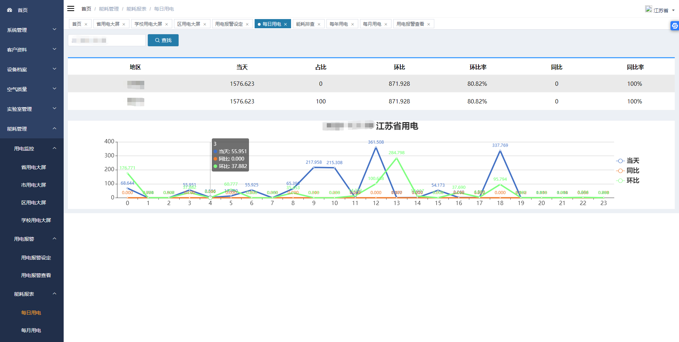Open 每月用电 in the sidebar

(x=31, y=330)
